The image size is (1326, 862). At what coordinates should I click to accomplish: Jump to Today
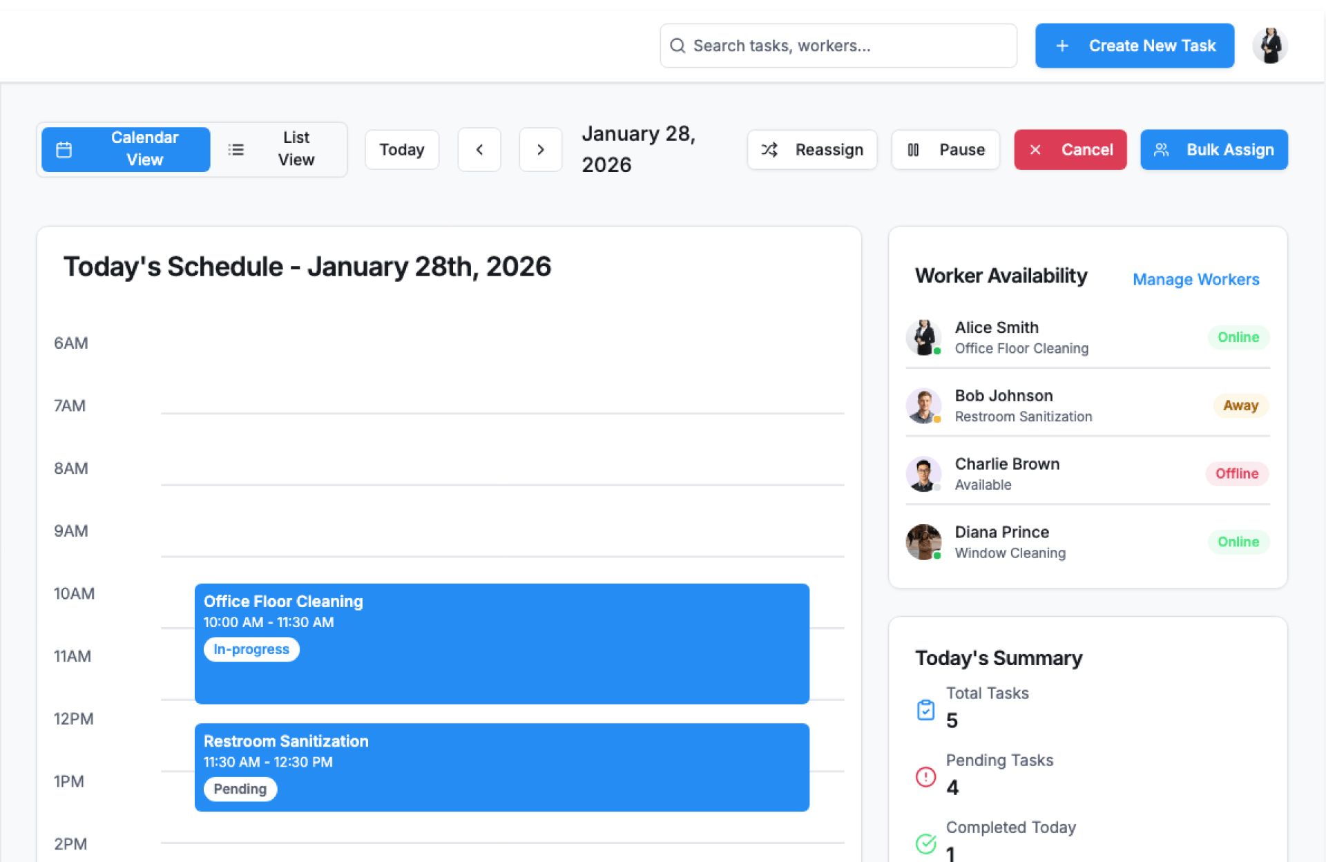click(x=402, y=149)
